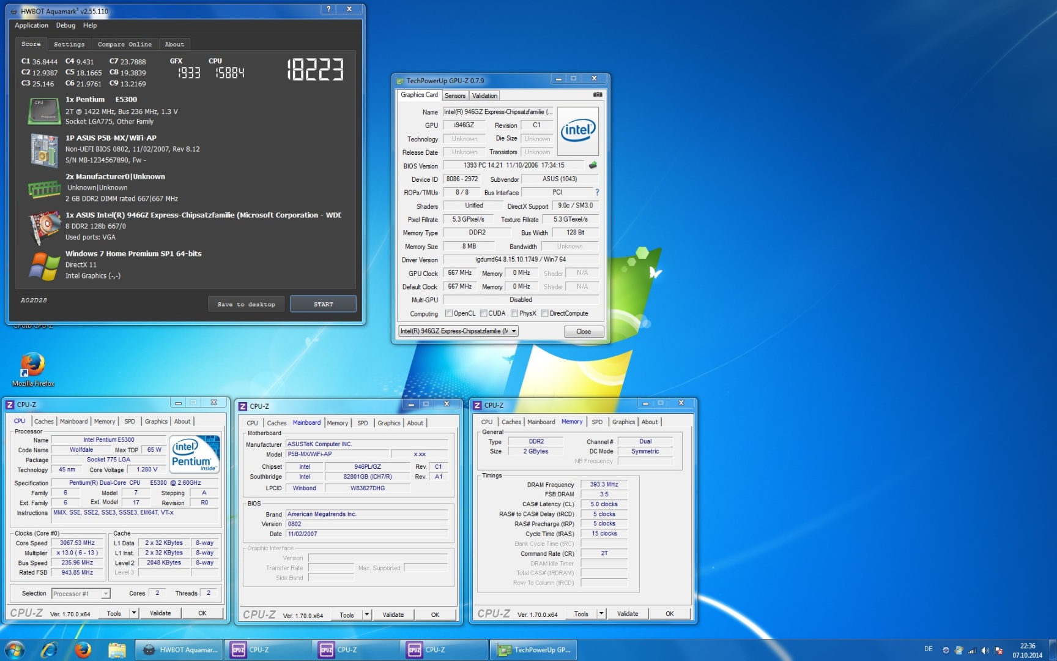Click OK in CPU-Z Mainboard window
Viewport: 1057px width, 661px height.
[x=435, y=614]
